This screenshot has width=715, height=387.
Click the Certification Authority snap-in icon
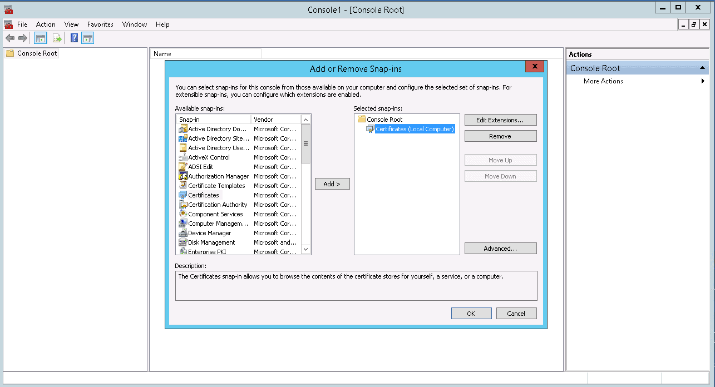183,205
